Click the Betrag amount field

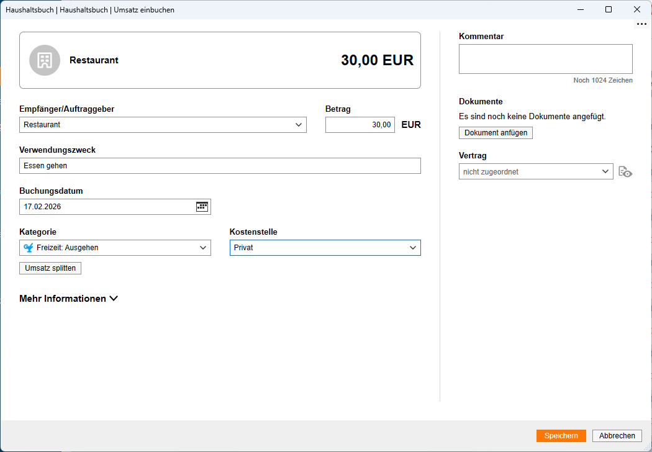[x=360, y=124]
